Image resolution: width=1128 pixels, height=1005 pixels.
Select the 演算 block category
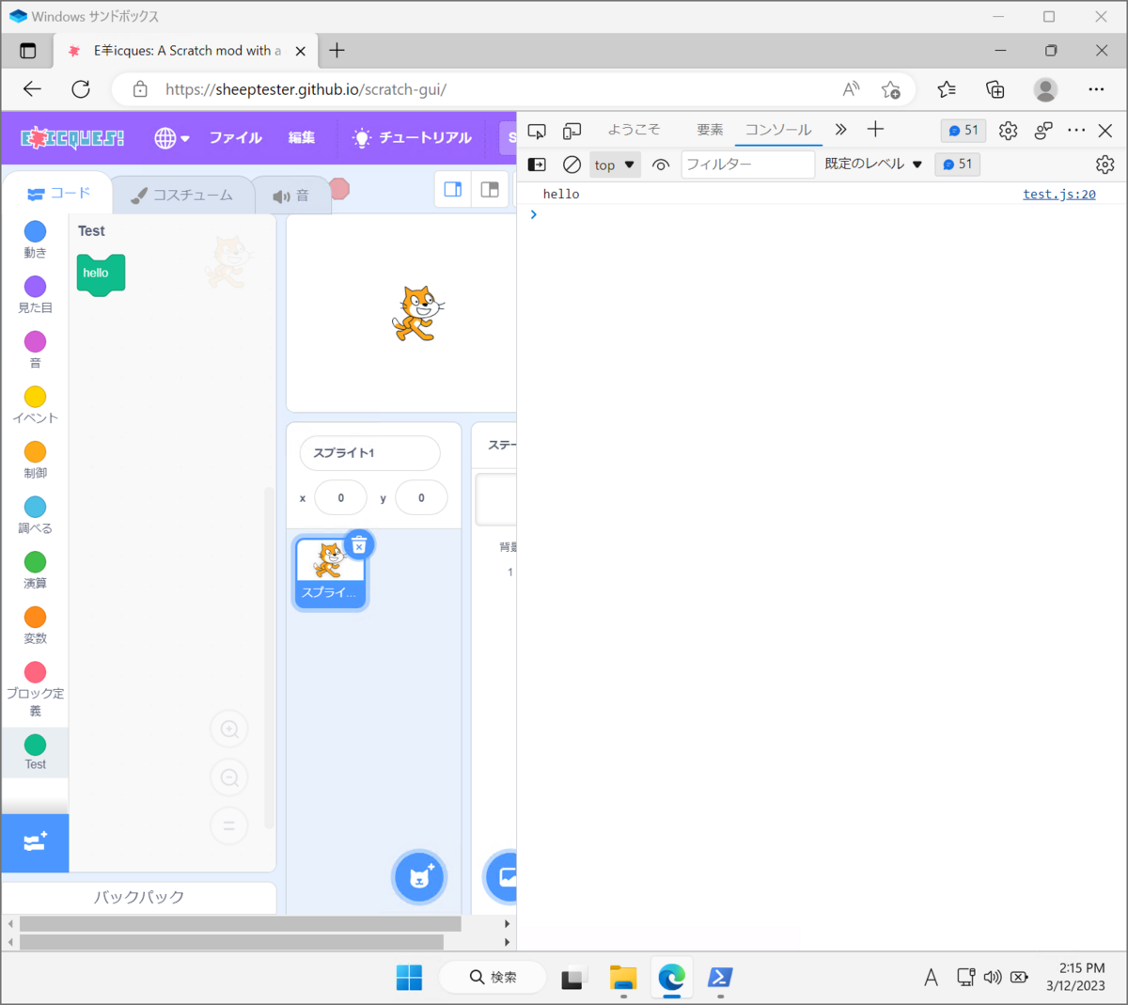[36, 571]
